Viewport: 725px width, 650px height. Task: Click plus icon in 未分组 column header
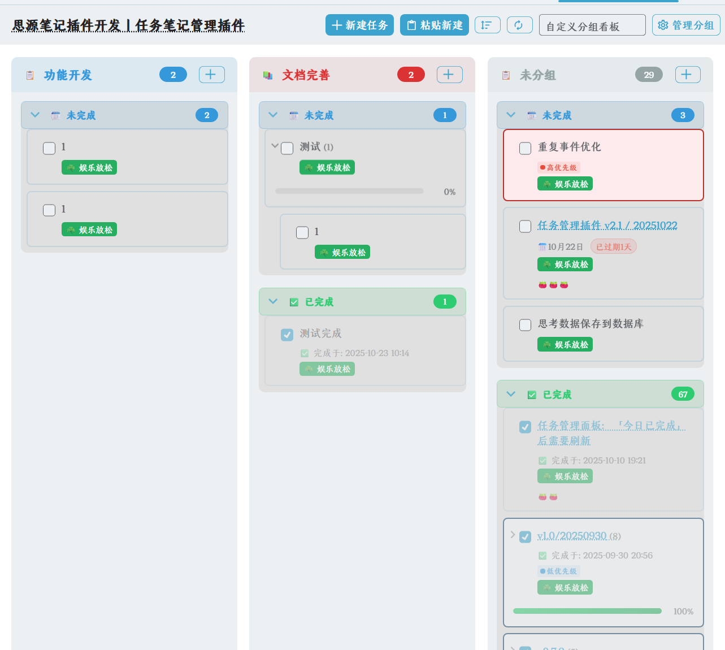687,75
